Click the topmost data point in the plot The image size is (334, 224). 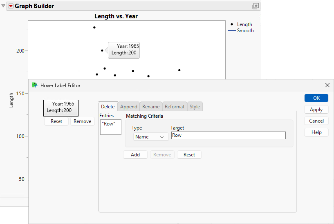94,27
